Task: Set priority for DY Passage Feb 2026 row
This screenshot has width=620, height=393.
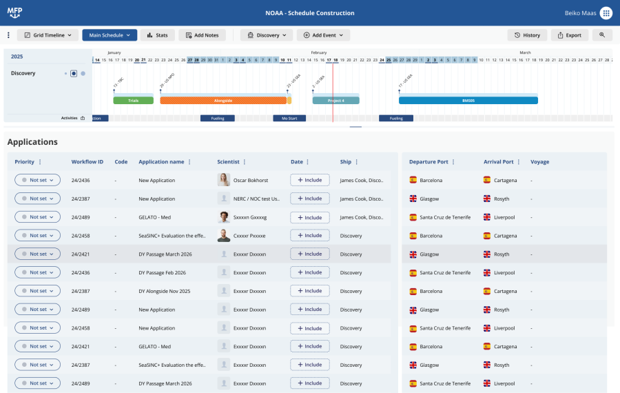Action: click(38, 272)
